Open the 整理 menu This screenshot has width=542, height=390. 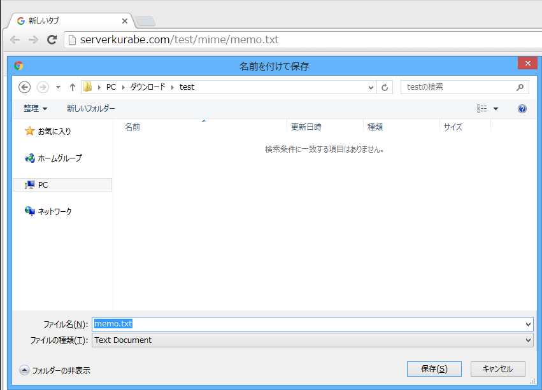[x=35, y=108]
